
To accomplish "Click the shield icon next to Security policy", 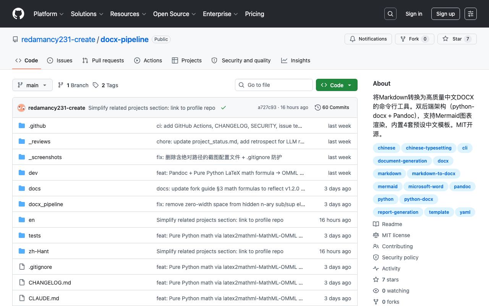I will pos(376,257).
